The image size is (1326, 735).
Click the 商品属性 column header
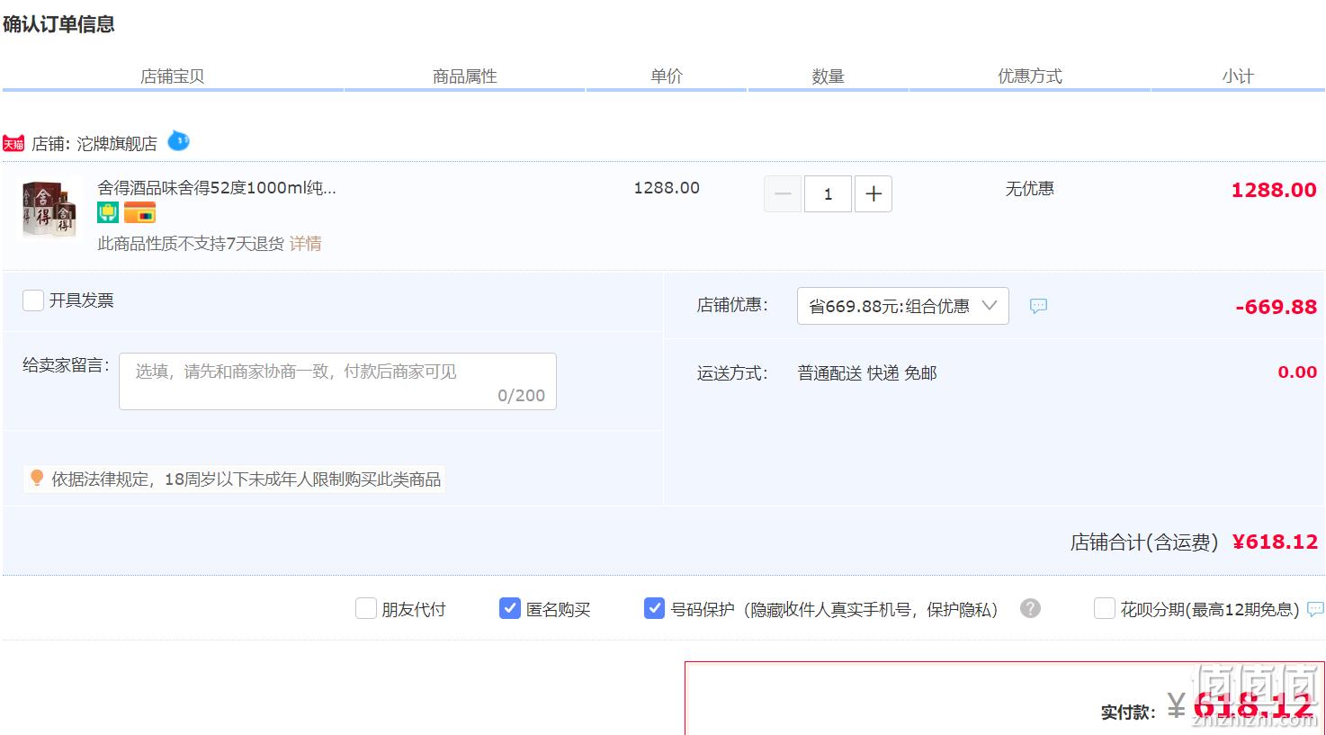click(x=465, y=76)
